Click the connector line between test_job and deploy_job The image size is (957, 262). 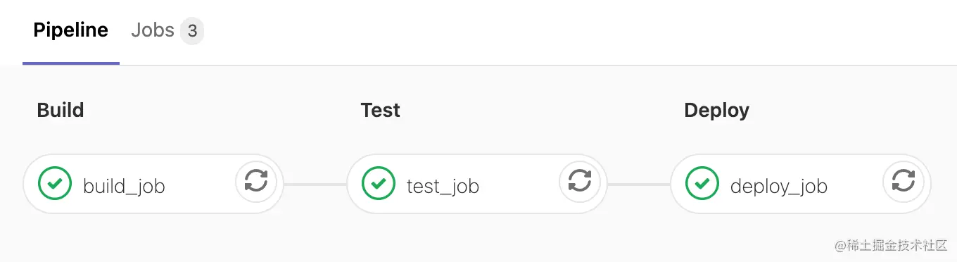[x=639, y=185]
